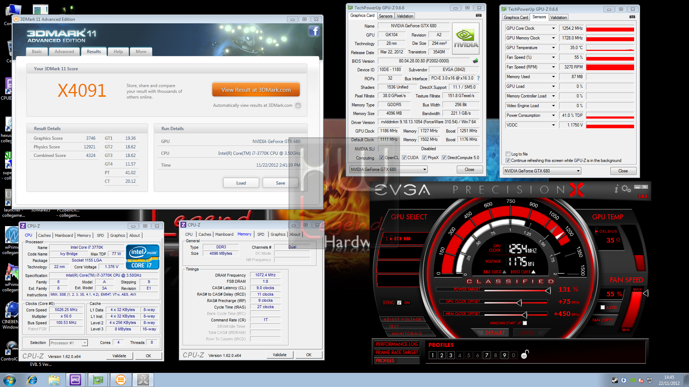Open the Mainboard tab in left CPU-Z window
Screen dimensions: 689x387
point(64,235)
